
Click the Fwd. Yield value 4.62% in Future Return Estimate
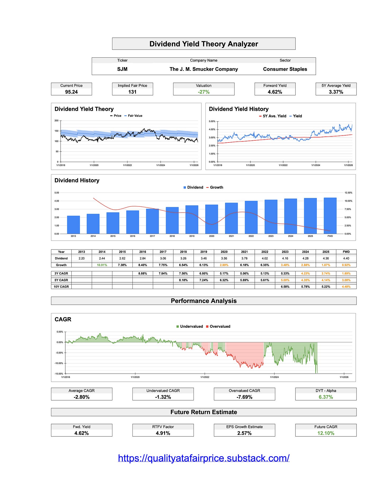coord(82,433)
